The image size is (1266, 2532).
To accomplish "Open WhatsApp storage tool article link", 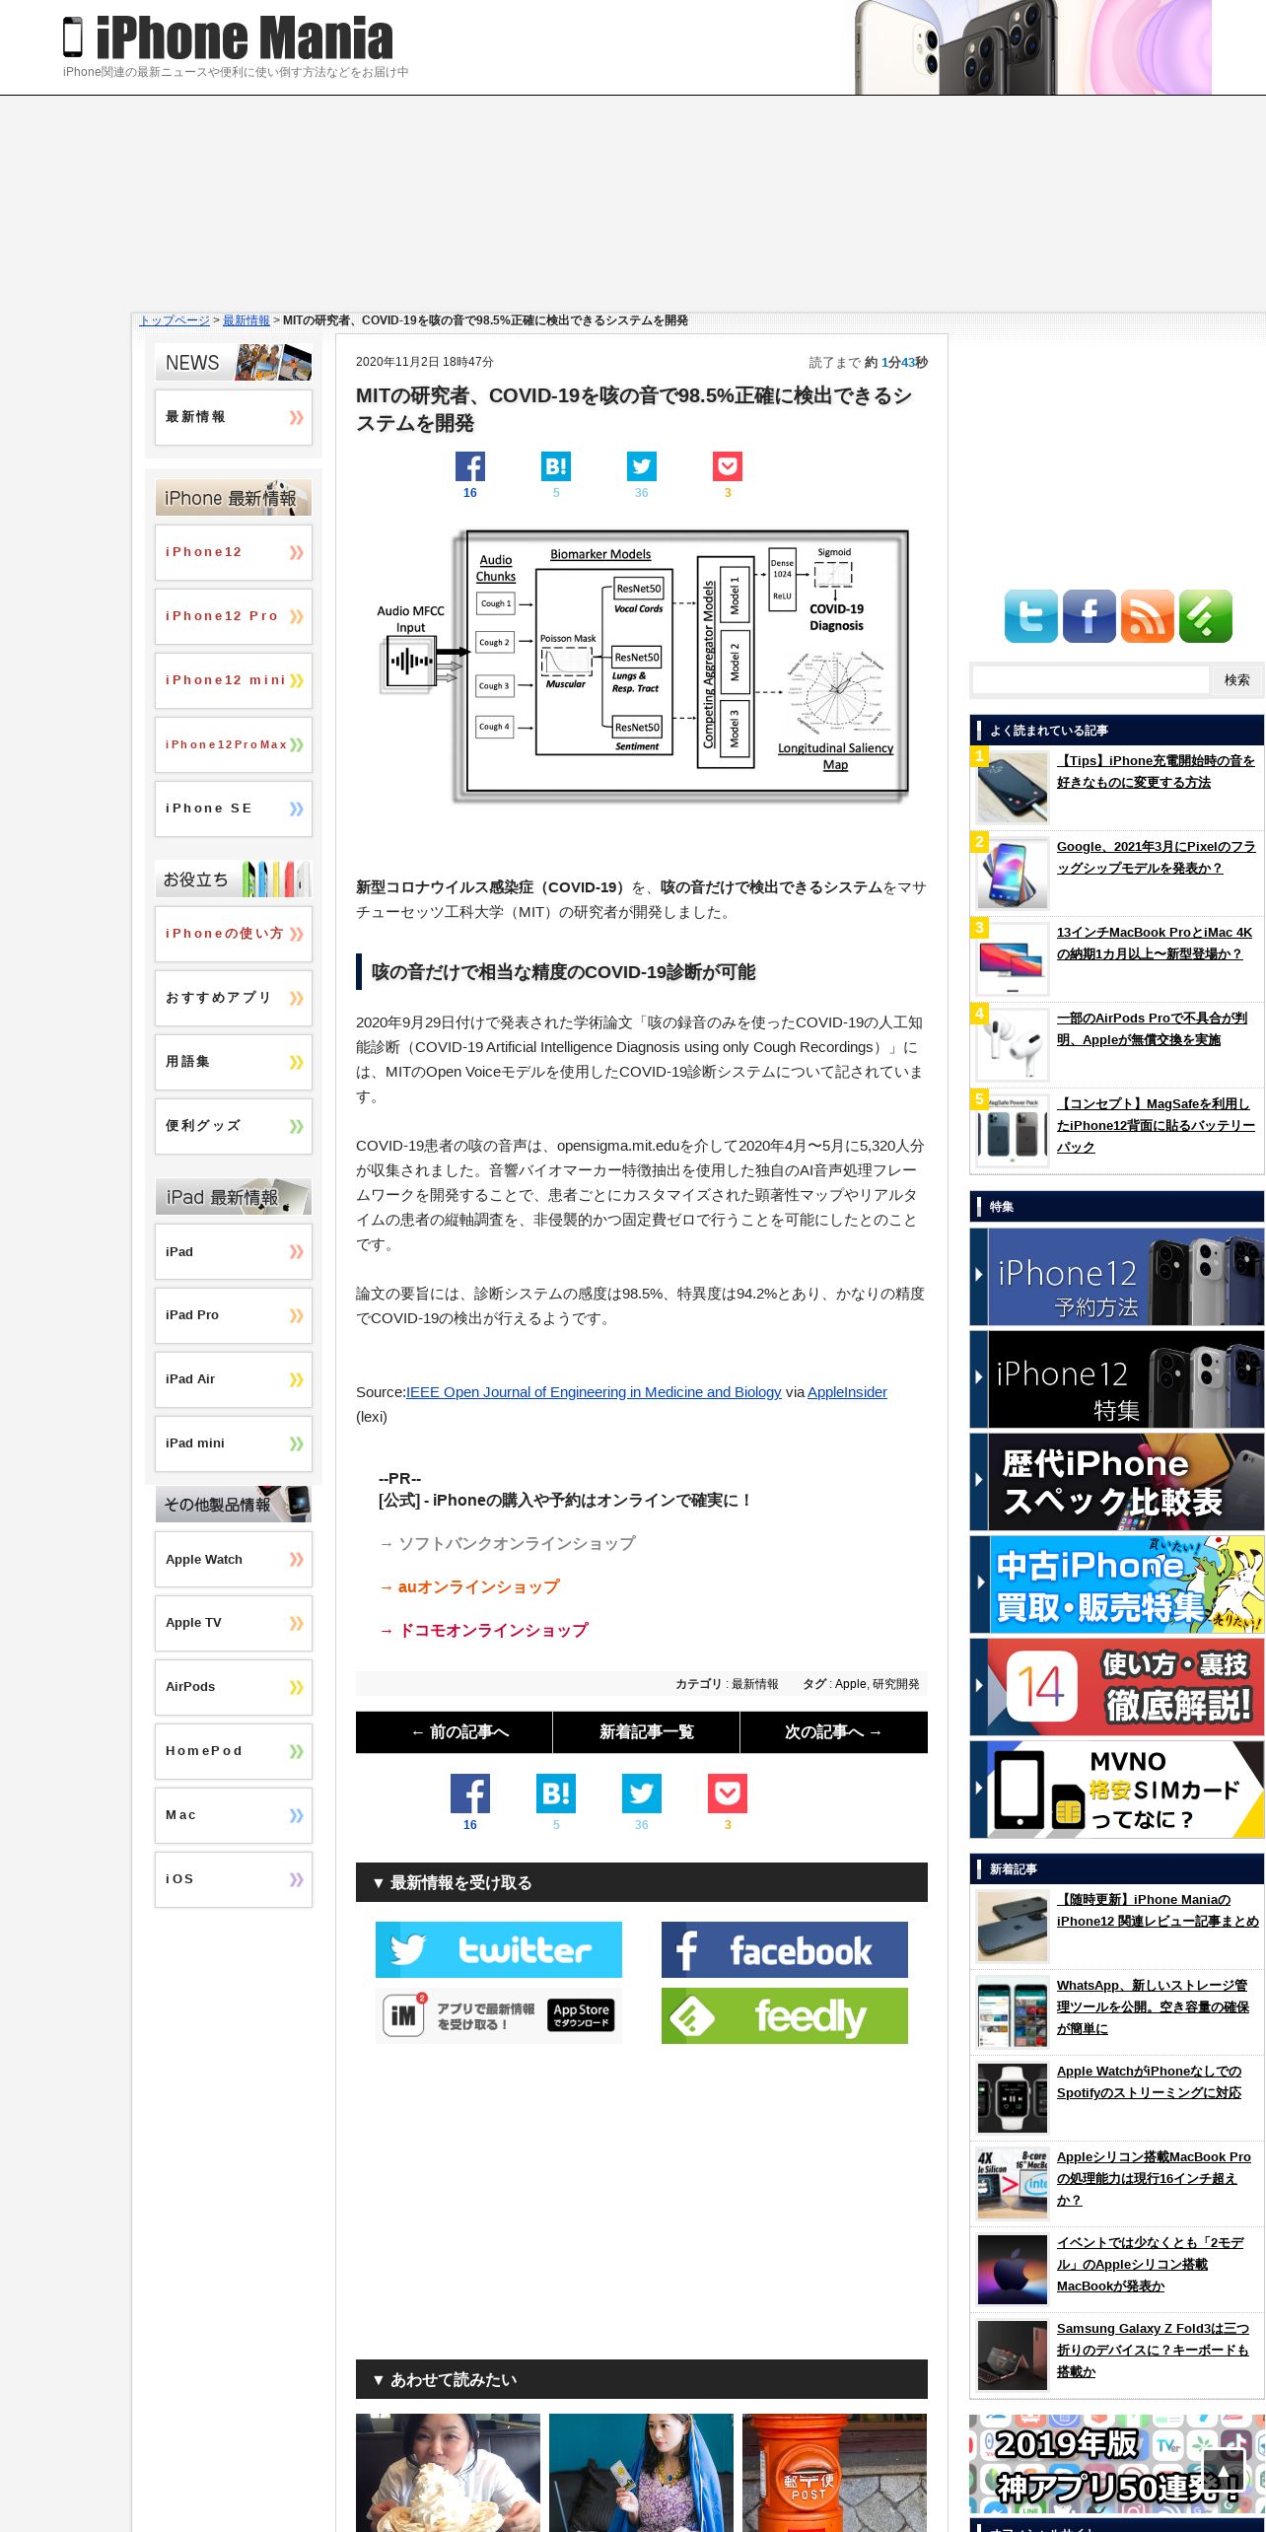I will click(x=1153, y=2006).
